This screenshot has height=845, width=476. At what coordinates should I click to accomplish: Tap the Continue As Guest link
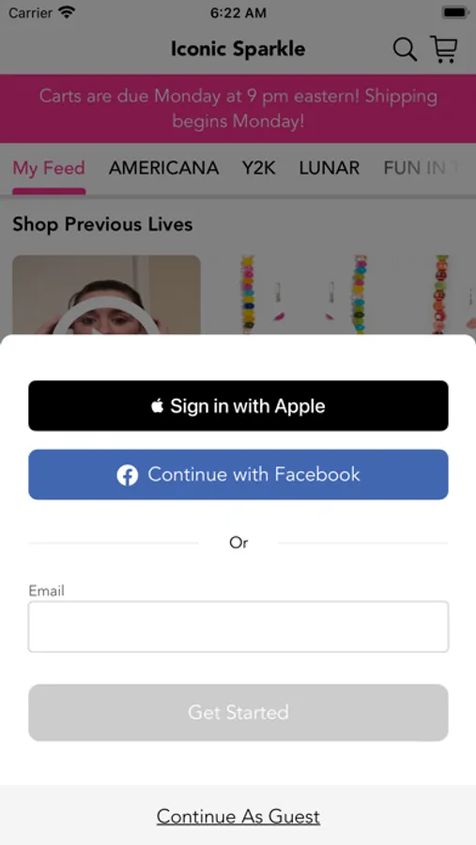(238, 817)
